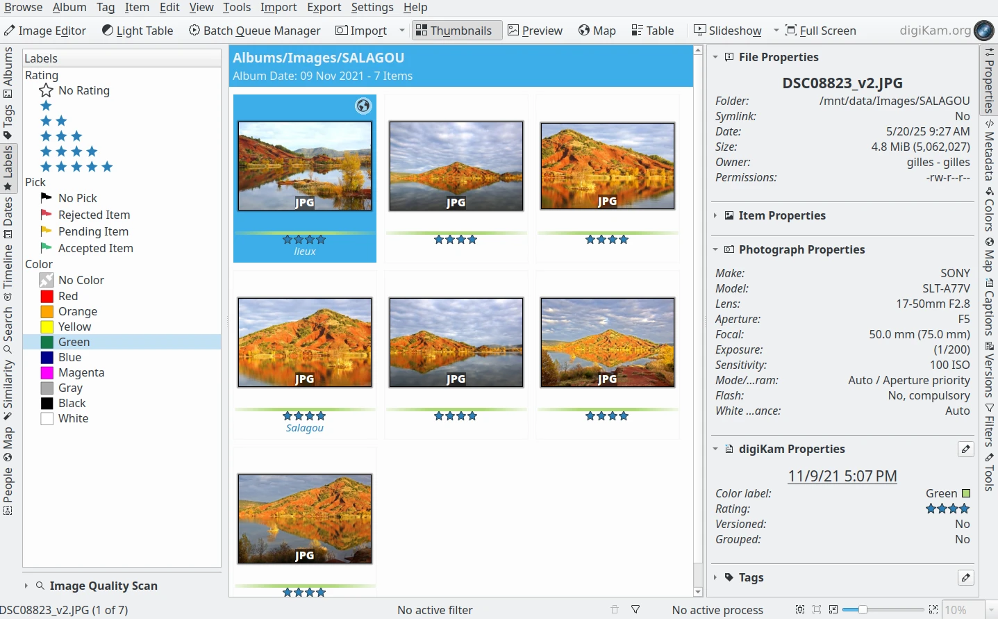Screen dimensions: 998x619
Task: Launch Batch Queue Manager
Action: [254, 31]
